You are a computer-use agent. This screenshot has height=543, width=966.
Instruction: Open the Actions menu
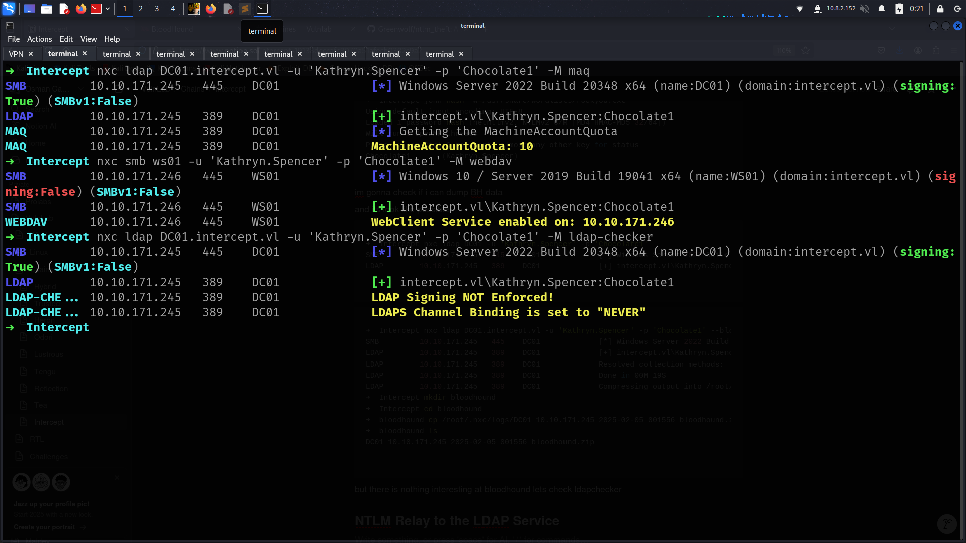(39, 39)
